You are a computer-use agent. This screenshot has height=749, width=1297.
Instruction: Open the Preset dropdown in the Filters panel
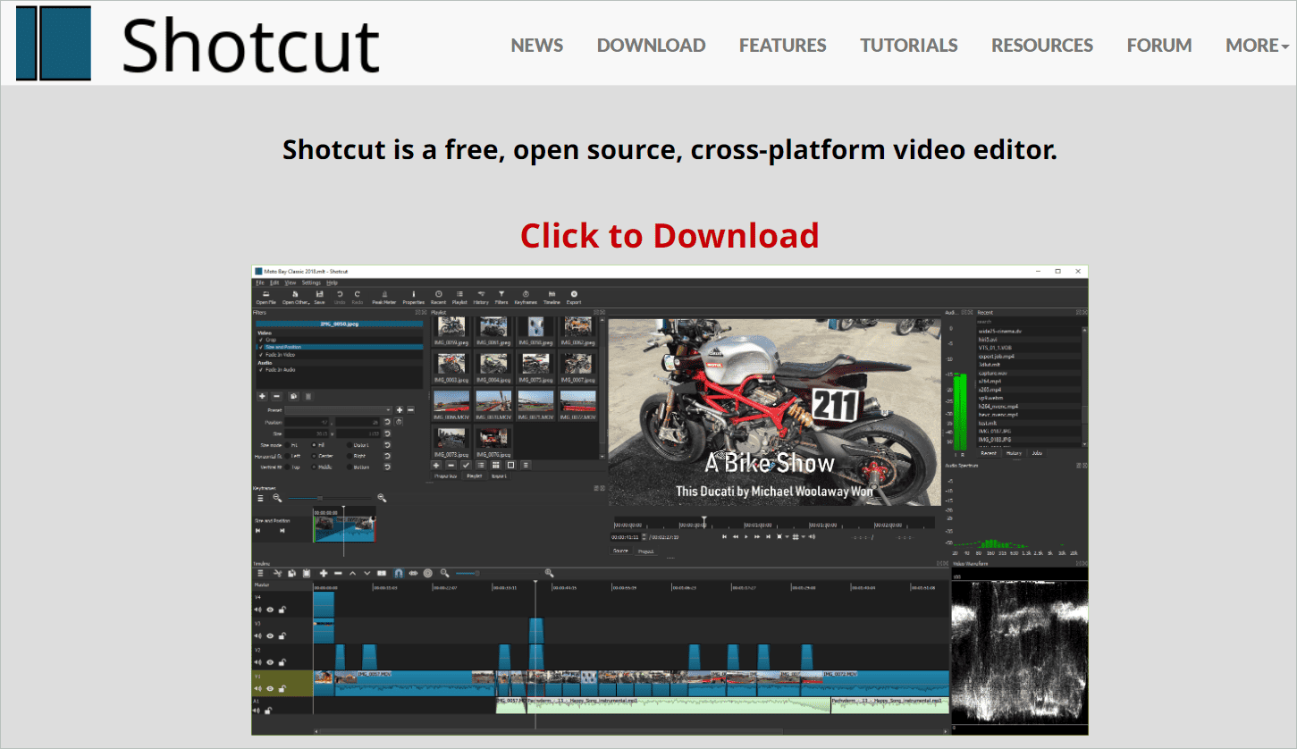click(338, 410)
